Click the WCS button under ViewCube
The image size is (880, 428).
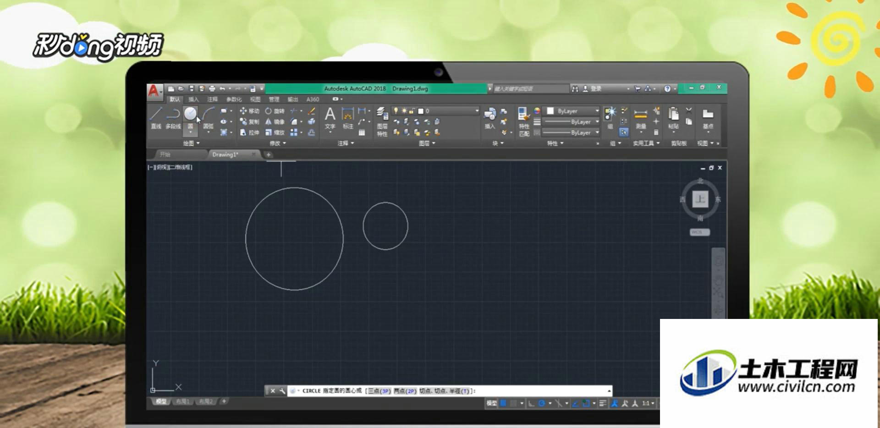click(699, 232)
